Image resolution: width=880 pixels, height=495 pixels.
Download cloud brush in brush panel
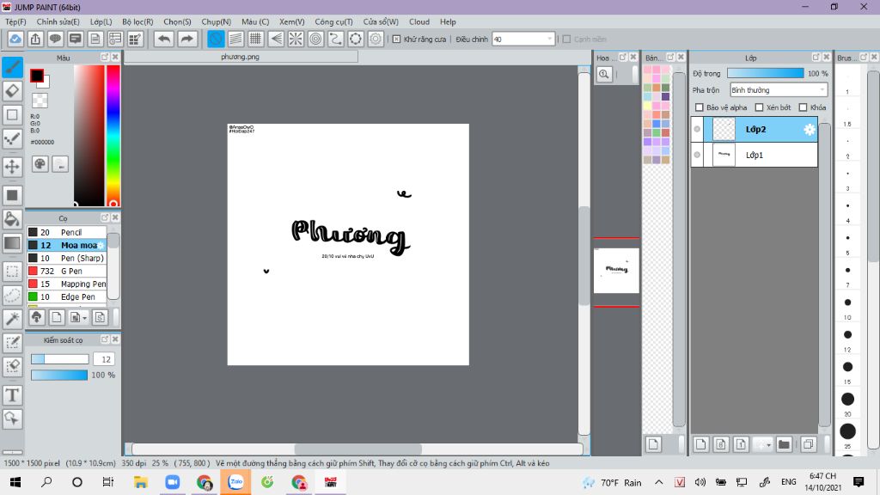point(37,318)
